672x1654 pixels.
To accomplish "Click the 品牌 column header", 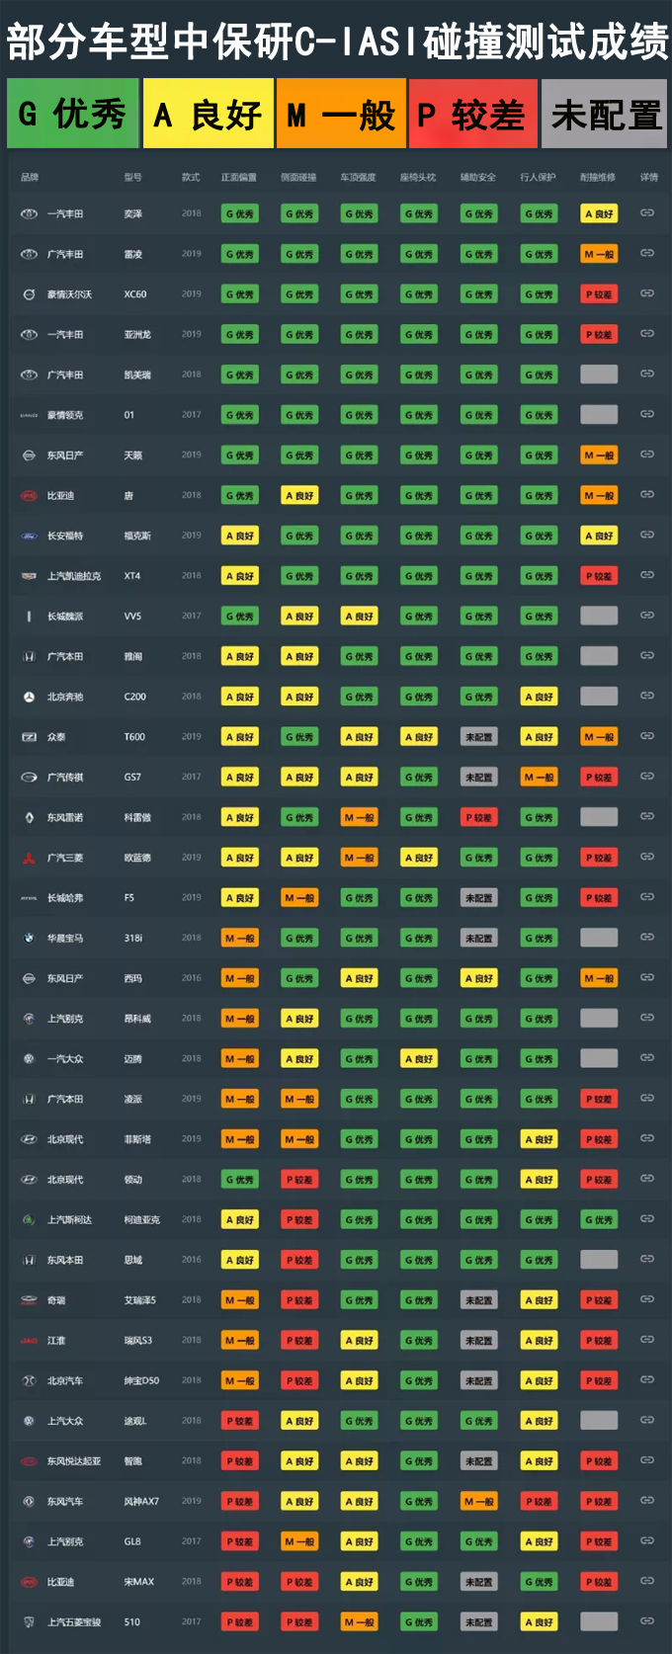I will 30,178.
